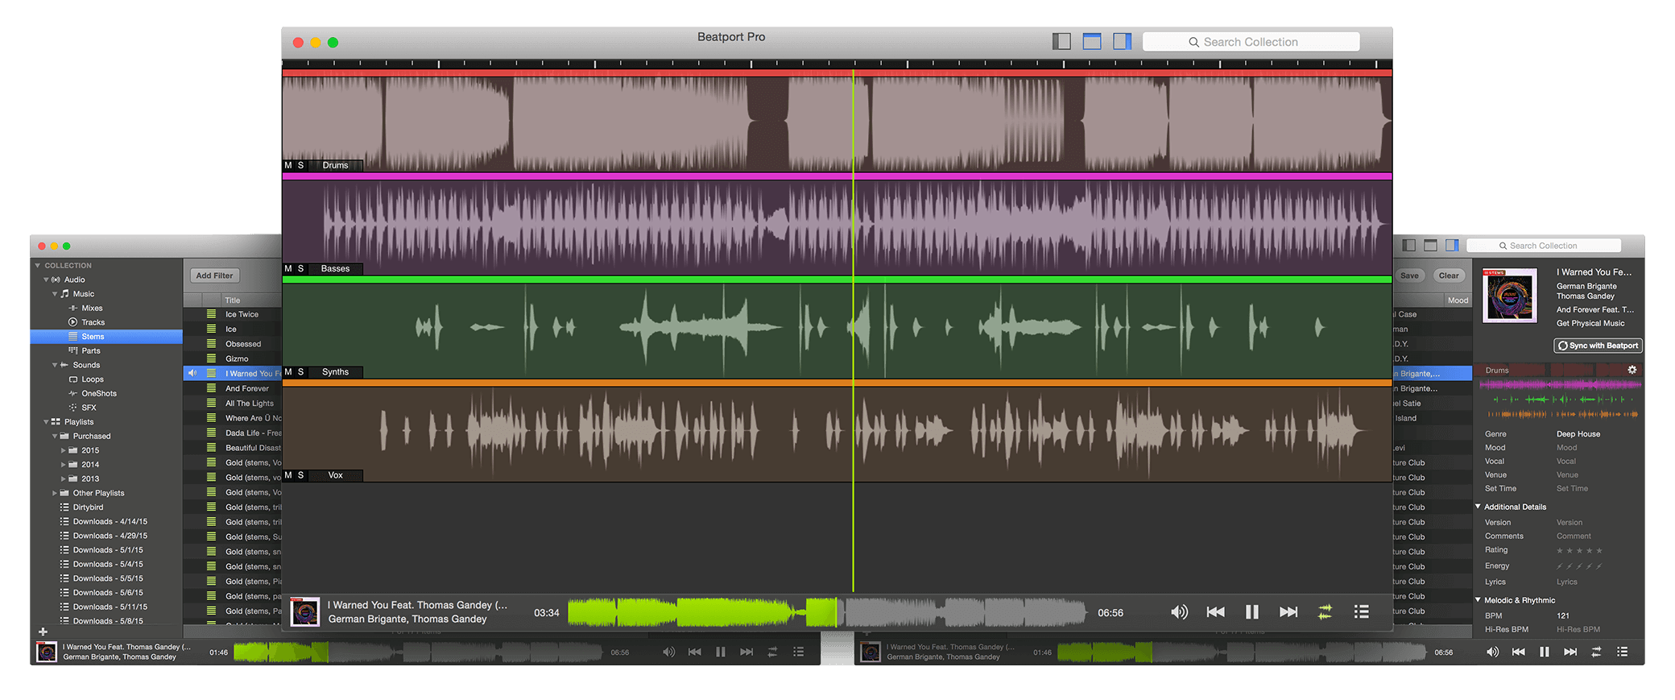Expand the 2015 folder
This screenshot has height=700, width=1675.
point(64,450)
